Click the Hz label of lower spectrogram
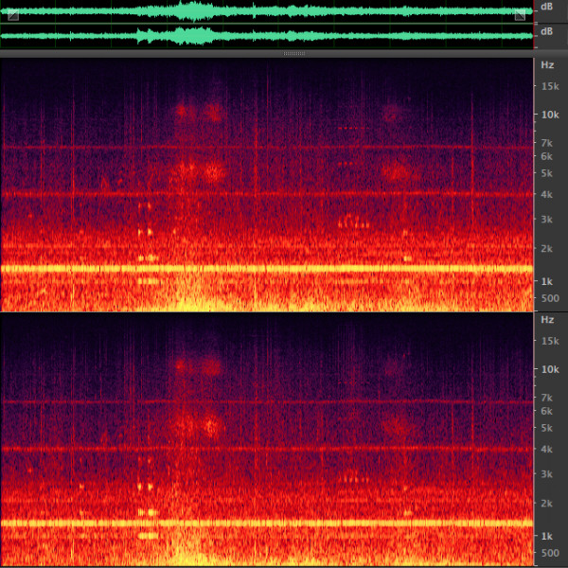 coord(547,320)
